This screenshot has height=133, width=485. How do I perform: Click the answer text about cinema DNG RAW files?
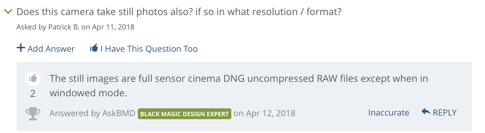(239, 85)
